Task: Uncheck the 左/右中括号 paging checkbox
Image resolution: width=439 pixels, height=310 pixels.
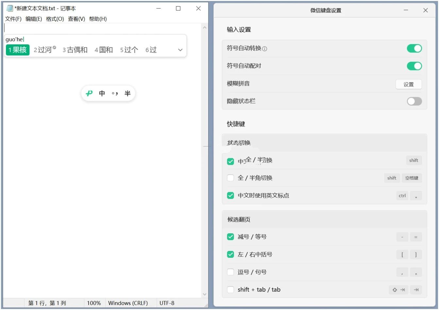Action: point(230,254)
